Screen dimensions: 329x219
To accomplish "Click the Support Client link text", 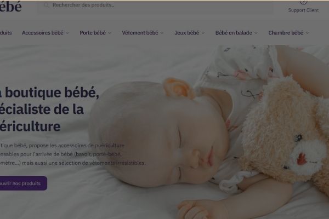I will click(x=303, y=10).
